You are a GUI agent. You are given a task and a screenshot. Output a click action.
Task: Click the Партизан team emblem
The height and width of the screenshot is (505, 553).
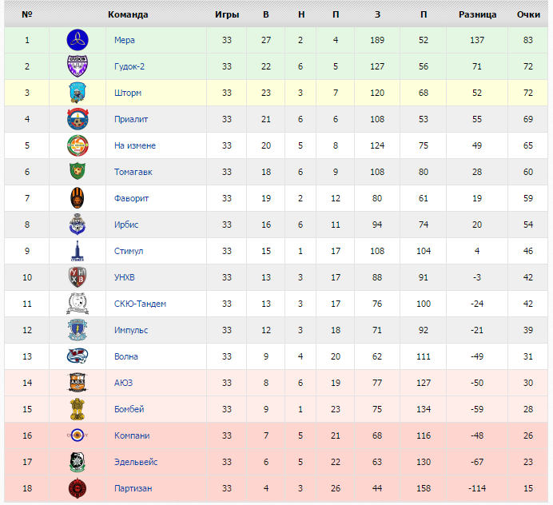coord(78,488)
